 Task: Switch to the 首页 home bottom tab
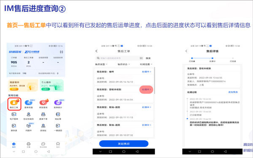14,145
